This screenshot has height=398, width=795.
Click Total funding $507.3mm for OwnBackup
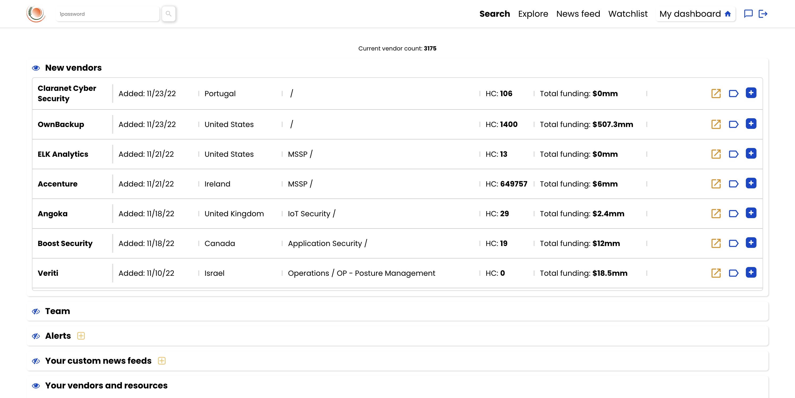(x=586, y=124)
